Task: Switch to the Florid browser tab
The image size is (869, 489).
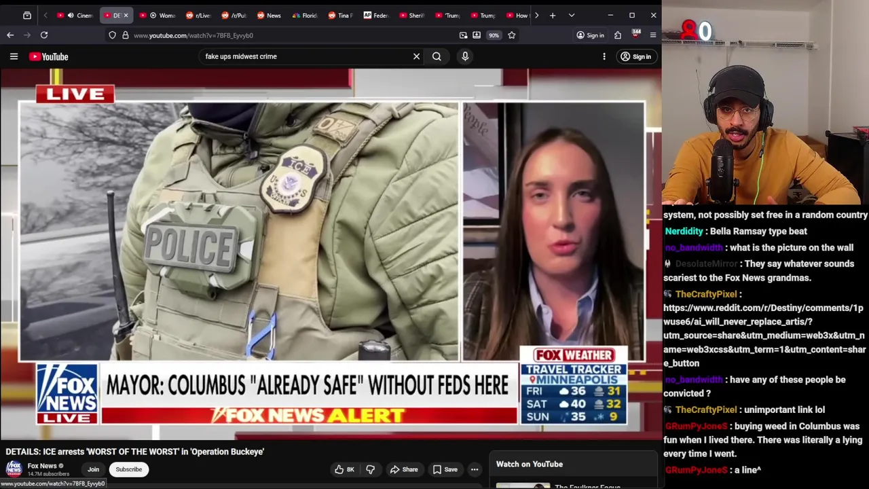Action: click(305, 15)
